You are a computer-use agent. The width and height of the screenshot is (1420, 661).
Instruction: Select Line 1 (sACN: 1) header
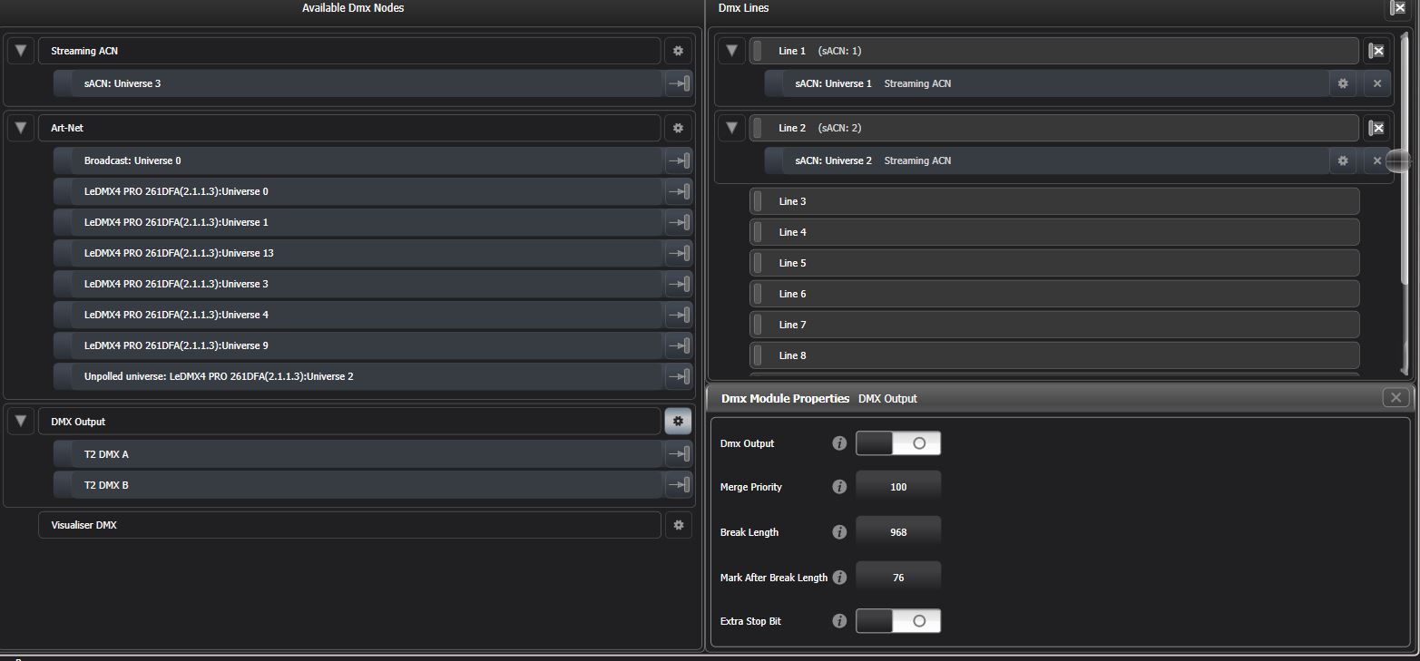(1054, 51)
